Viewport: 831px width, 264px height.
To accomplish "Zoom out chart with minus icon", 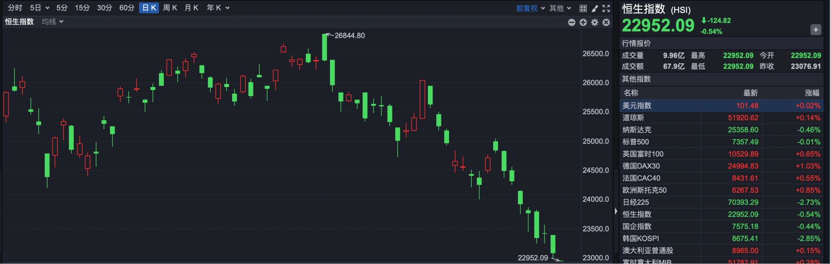I will click(x=572, y=22).
